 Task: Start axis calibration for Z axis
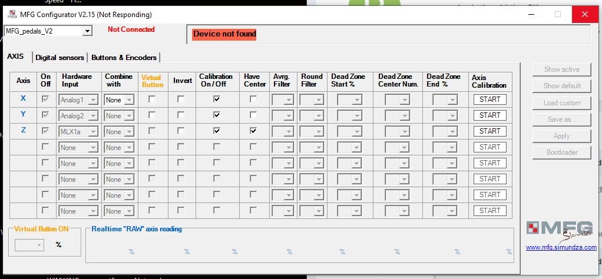coord(490,131)
